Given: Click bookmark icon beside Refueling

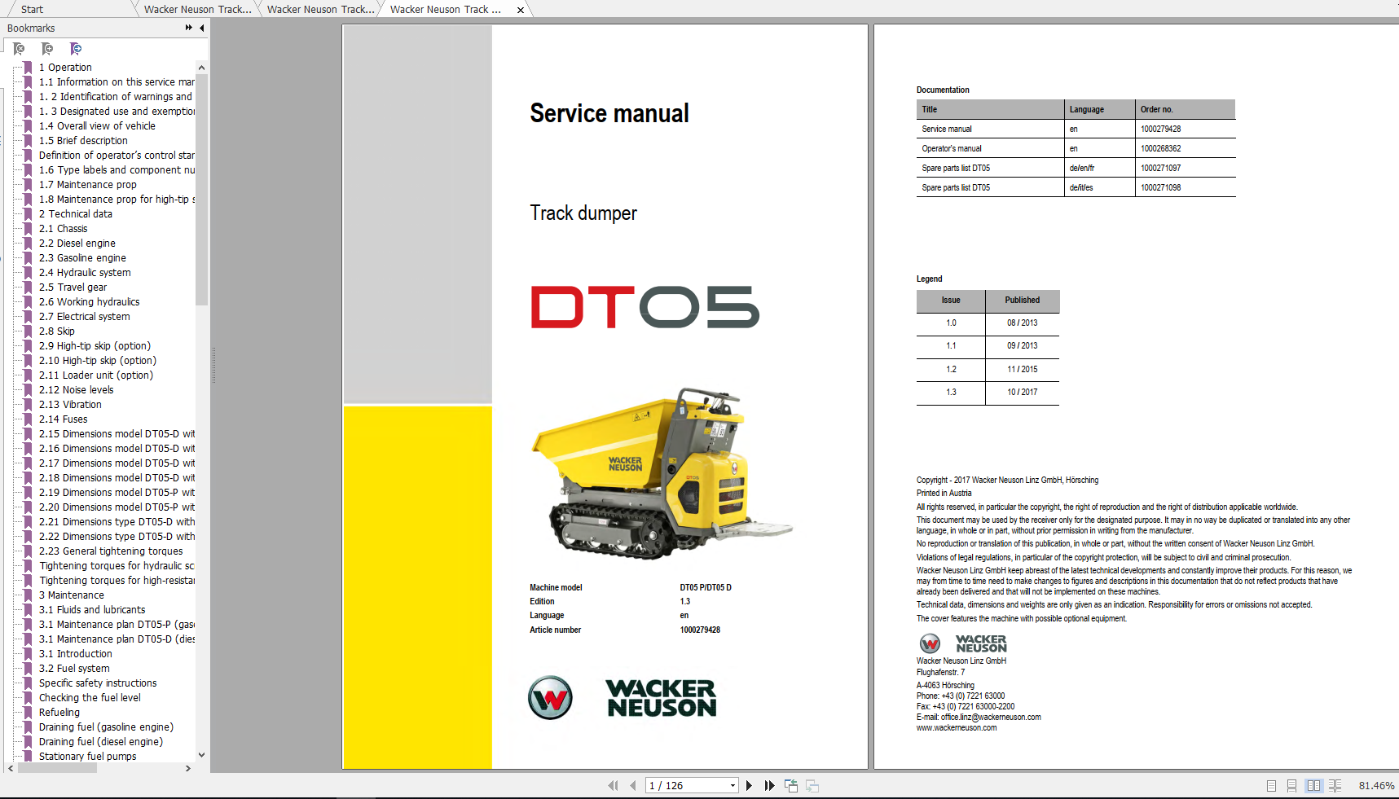Looking at the screenshot, I should [x=28, y=713].
